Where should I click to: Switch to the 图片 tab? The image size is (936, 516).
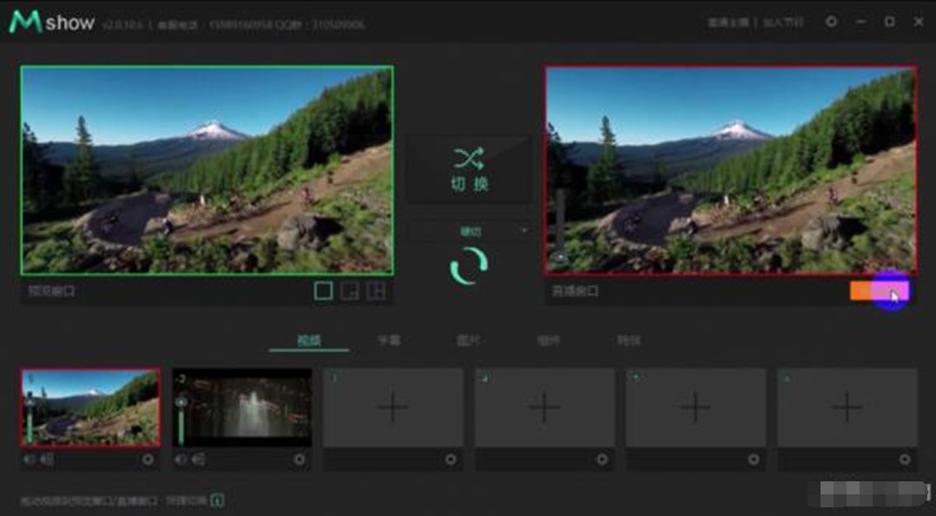click(468, 341)
